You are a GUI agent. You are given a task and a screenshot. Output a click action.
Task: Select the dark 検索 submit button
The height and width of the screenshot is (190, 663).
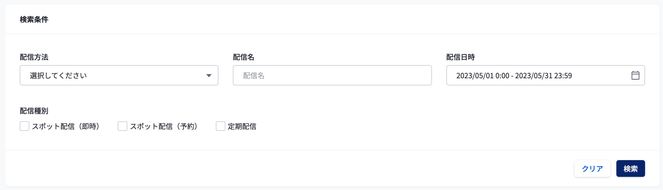631,168
